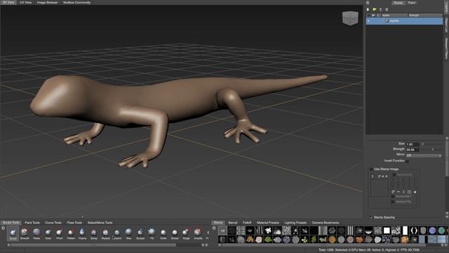
Task: Select the Flatten brush tool
Action: (71, 233)
